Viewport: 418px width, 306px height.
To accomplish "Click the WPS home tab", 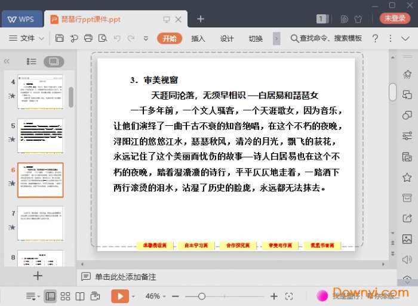I will [21, 19].
